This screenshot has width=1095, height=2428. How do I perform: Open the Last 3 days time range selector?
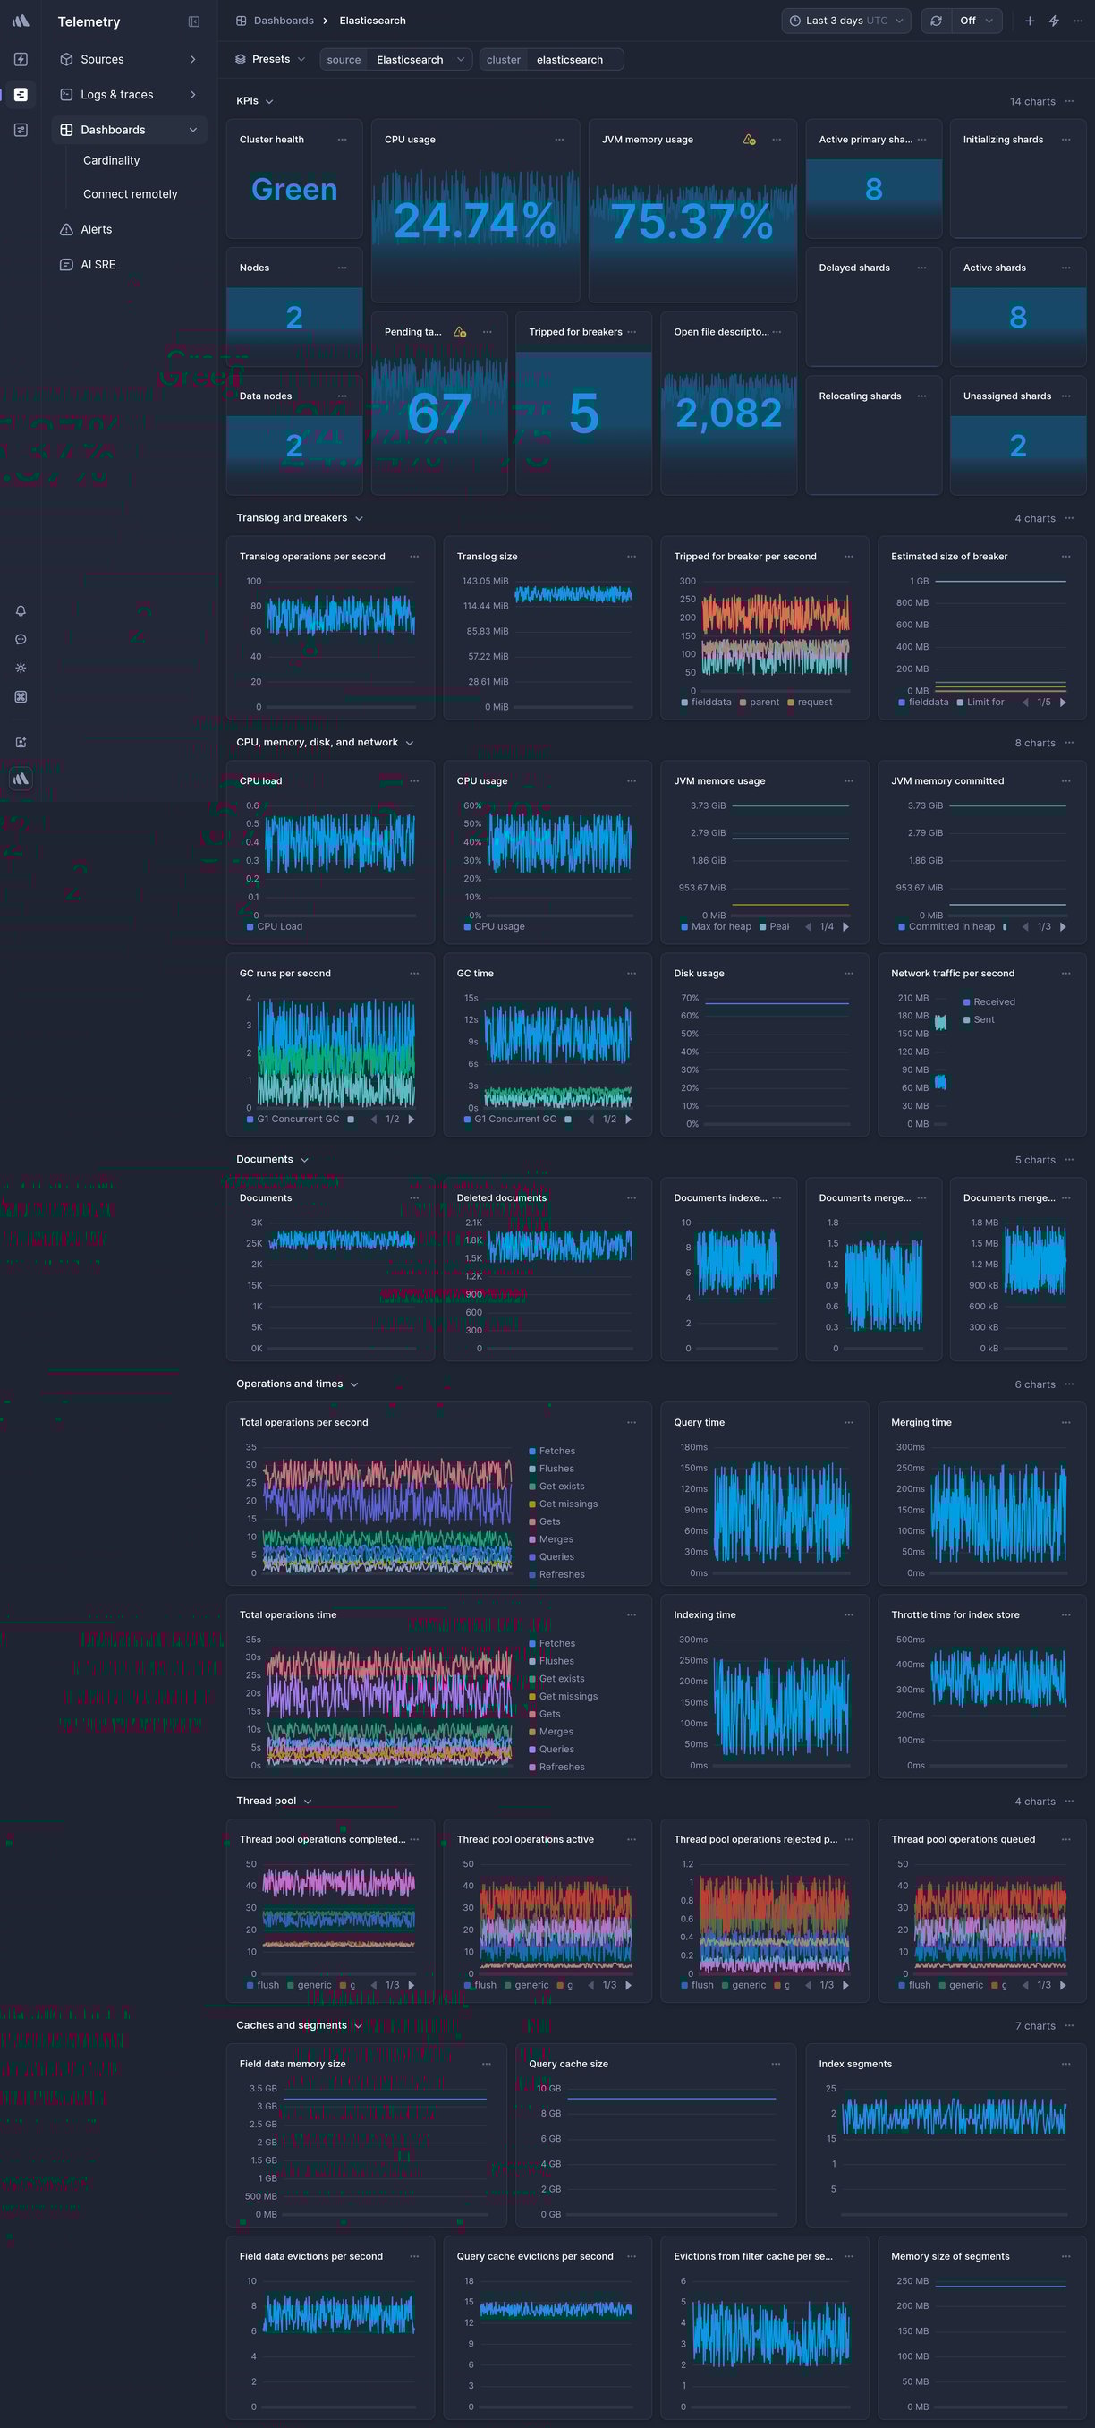click(845, 21)
